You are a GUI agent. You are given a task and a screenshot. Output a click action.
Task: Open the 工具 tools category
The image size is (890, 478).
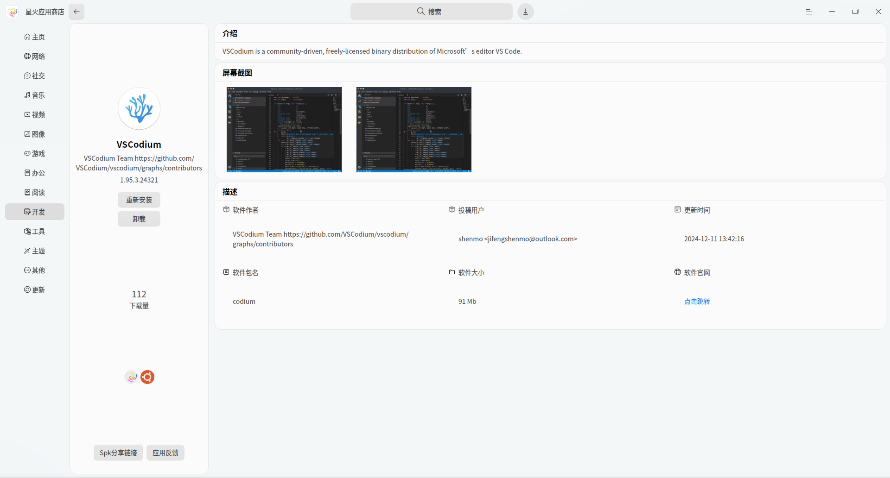pos(35,231)
